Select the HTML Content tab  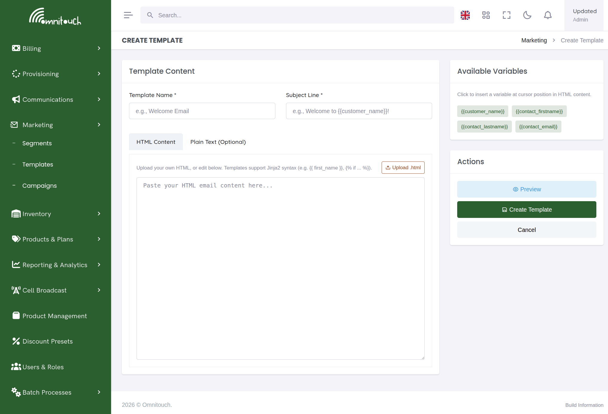pyautogui.click(x=156, y=142)
